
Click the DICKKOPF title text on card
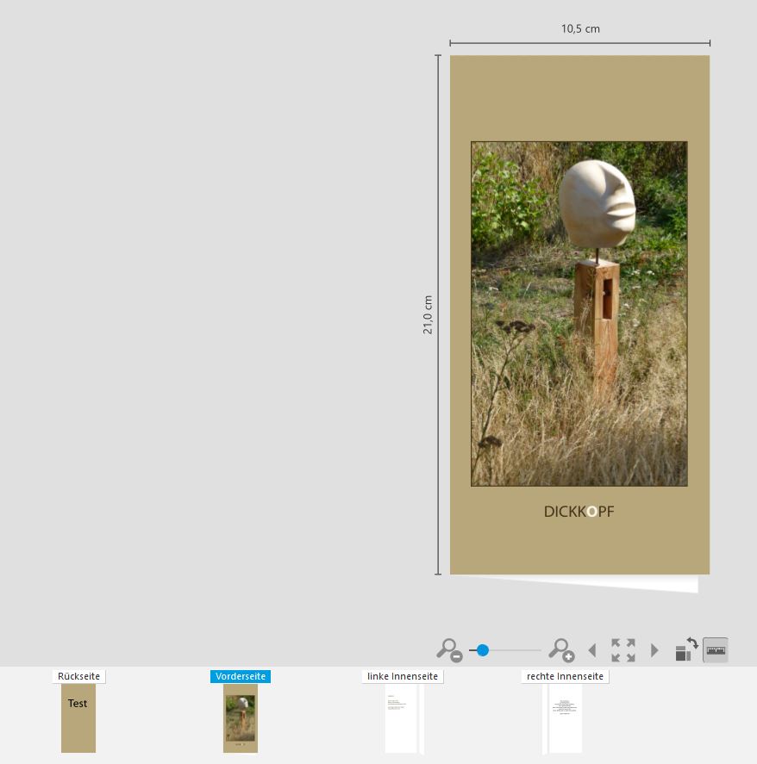pyautogui.click(x=579, y=512)
